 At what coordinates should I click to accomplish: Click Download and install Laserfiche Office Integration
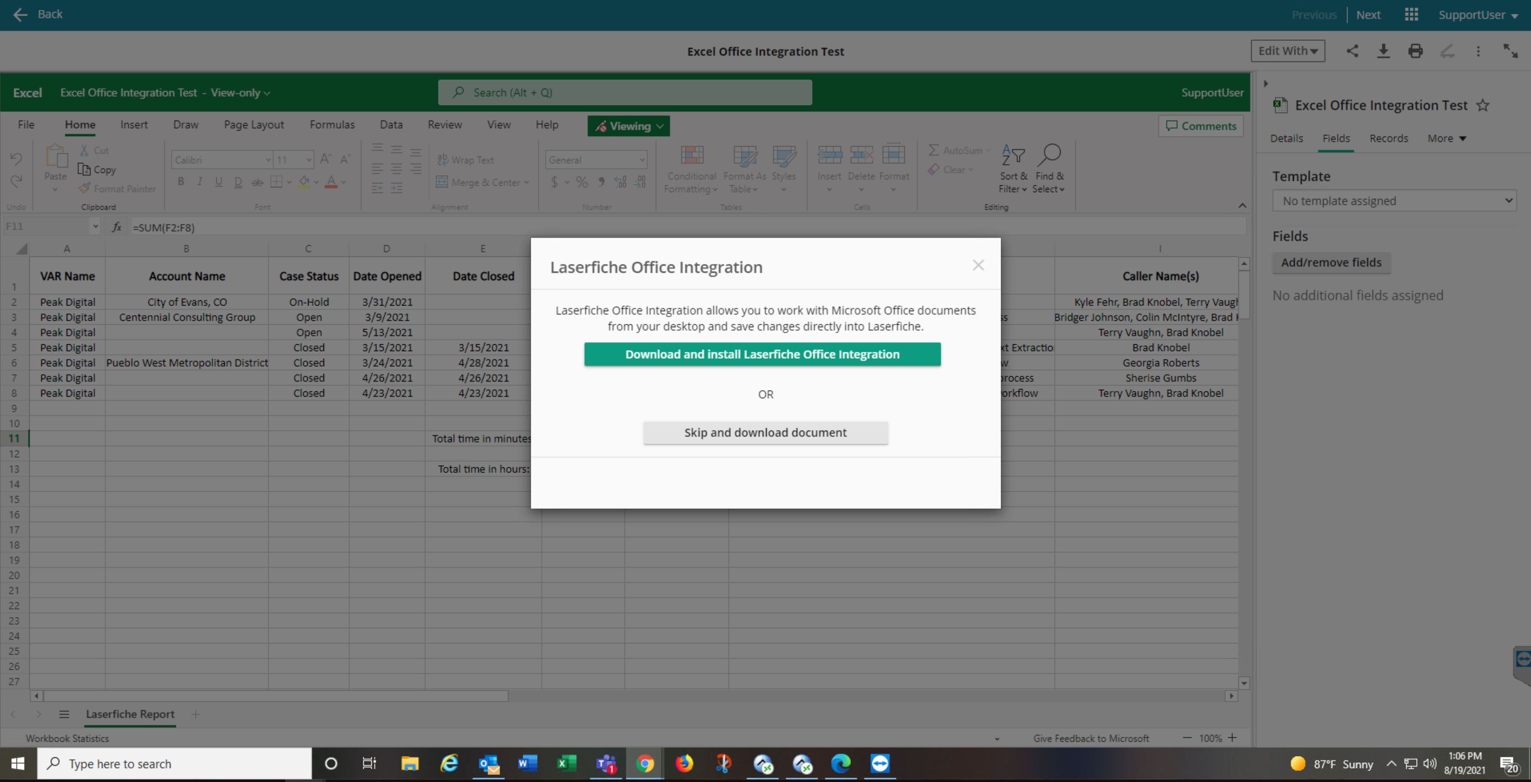(x=762, y=354)
